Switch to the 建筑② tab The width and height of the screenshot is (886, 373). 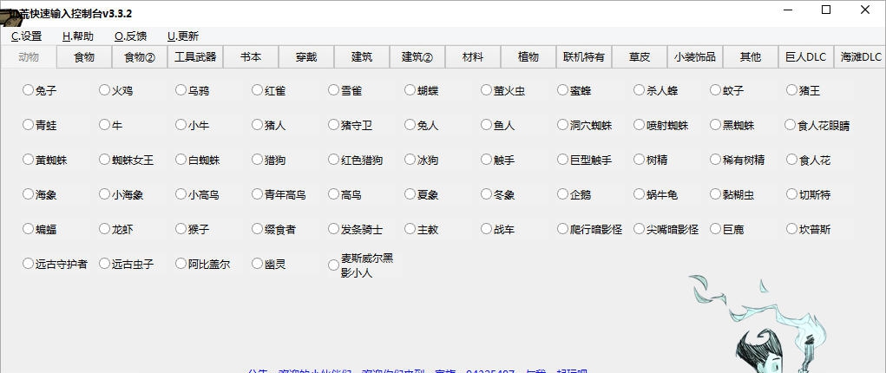tap(417, 57)
